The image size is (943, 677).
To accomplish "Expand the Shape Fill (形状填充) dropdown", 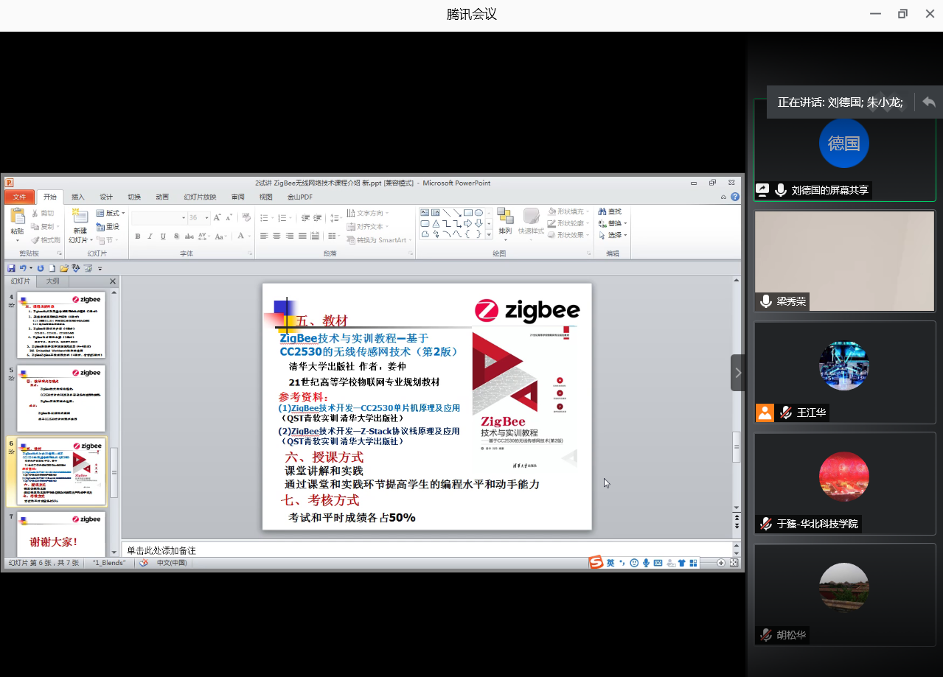I will click(576, 212).
